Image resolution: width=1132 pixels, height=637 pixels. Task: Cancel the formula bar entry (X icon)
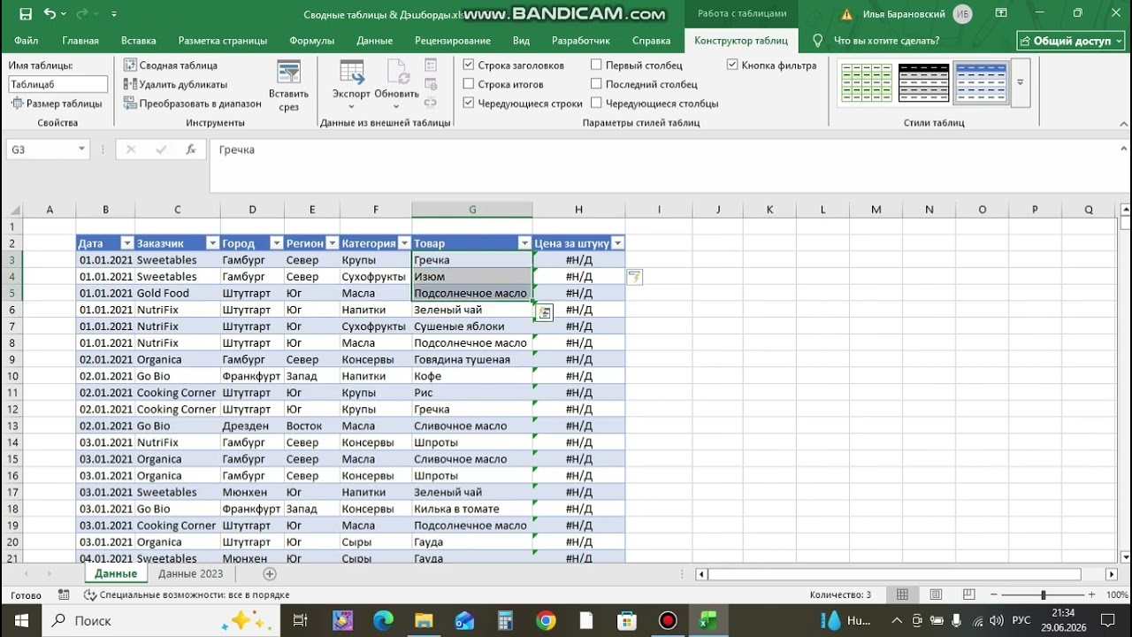[131, 150]
